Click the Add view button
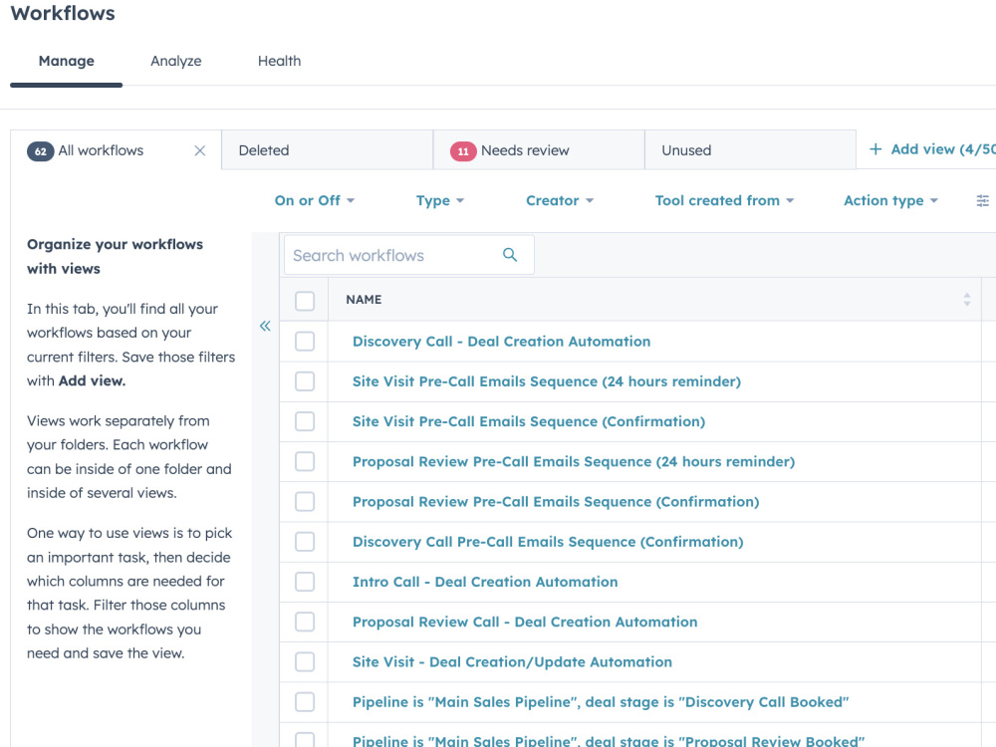 coord(932,149)
